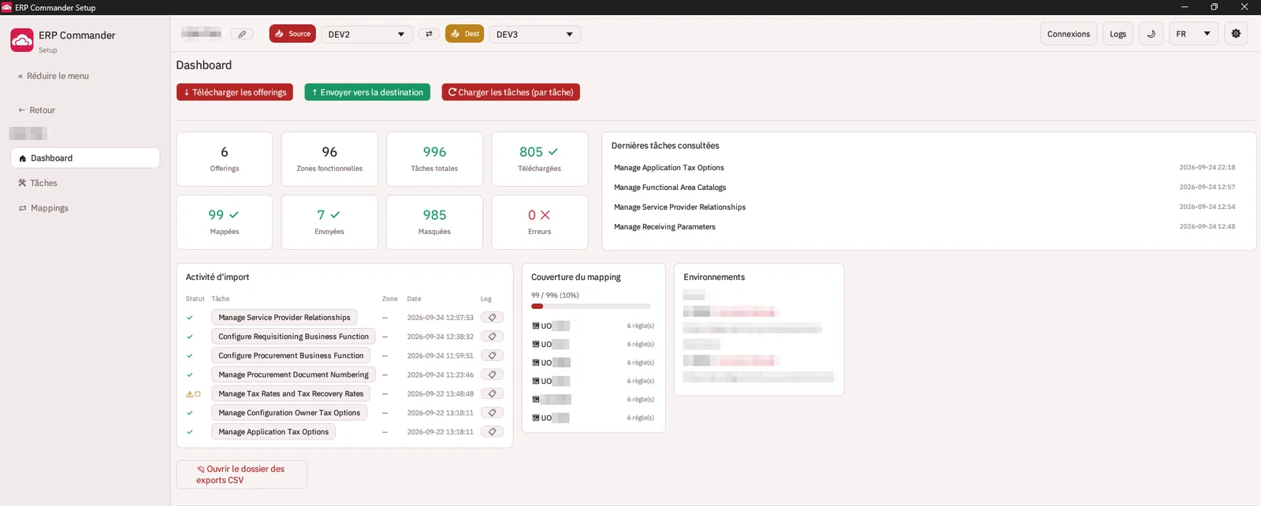Click the Tâches totales card
The image size is (1261, 506).
pos(434,159)
